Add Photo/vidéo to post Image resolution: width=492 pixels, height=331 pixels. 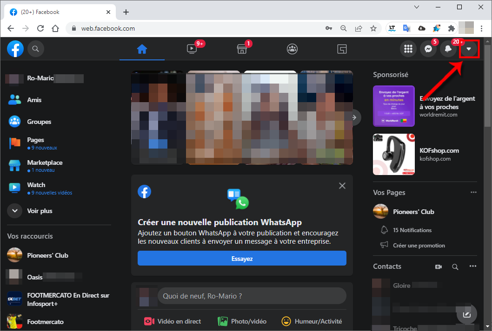coord(242,321)
